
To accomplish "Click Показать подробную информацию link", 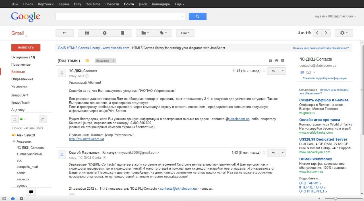I will click(x=325, y=78).
